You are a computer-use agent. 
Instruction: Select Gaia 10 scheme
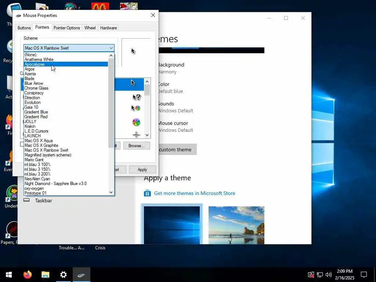click(66, 107)
